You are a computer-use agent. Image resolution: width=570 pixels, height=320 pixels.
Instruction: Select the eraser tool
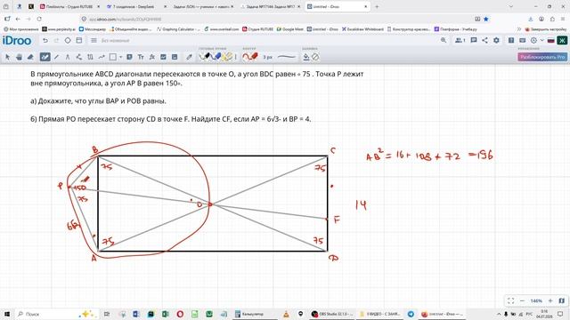(x=31, y=57)
